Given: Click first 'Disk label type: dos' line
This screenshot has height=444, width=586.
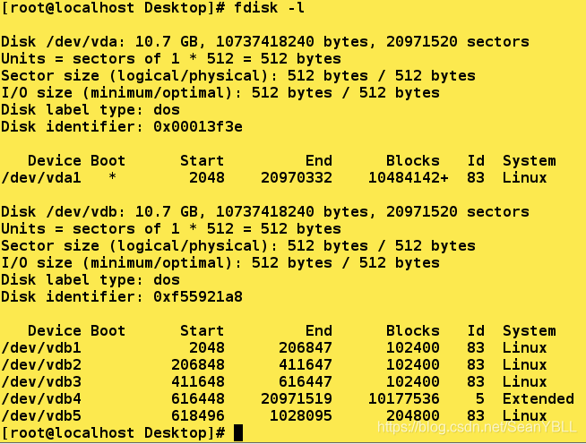Looking at the screenshot, I should (x=90, y=110).
